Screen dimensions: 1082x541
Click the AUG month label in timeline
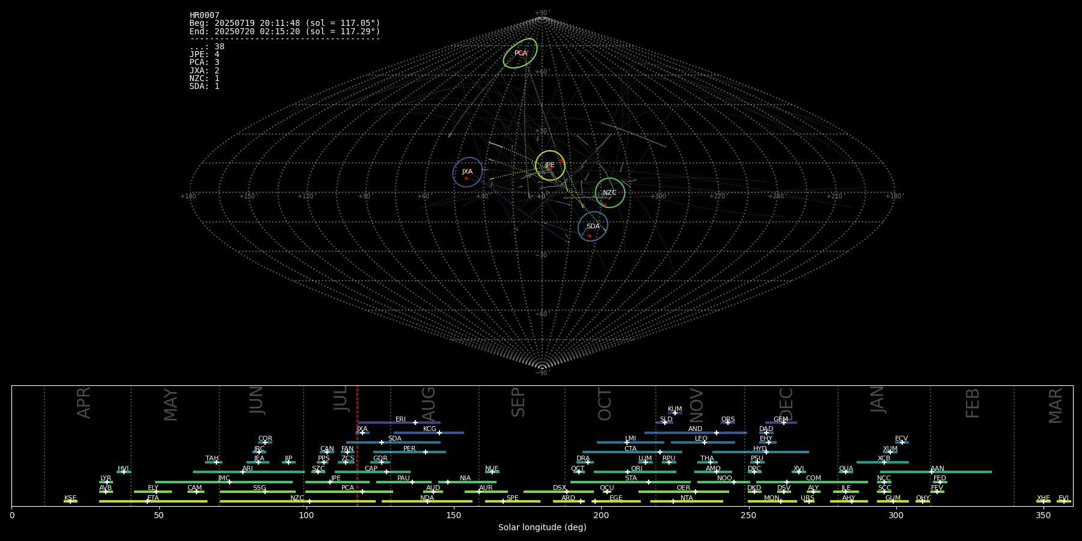[429, 404]
